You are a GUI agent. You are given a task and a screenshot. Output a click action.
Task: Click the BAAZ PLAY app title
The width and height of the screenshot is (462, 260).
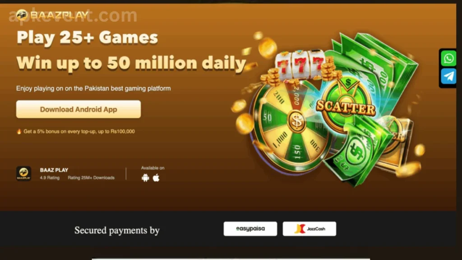point(54,170)
